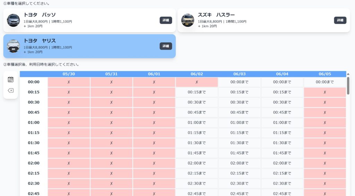Click the 02:30 time row label
Image resolution: width=355 pixels, height=196 pixels.
pyautogui.click(x=34, y=184)
